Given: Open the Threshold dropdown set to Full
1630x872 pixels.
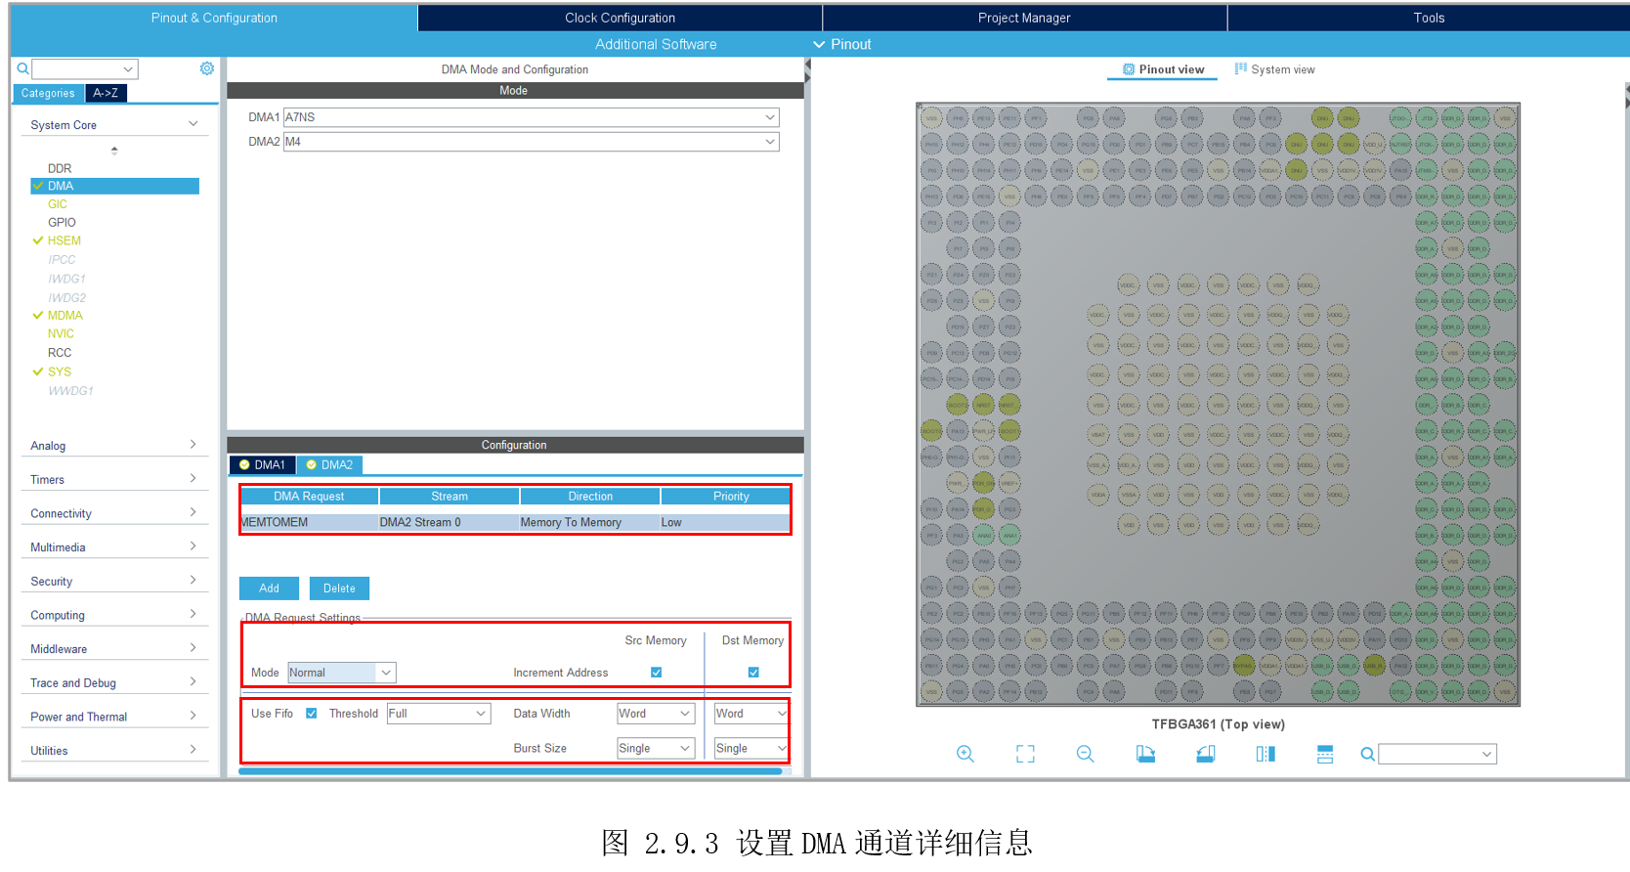Looking at the screenshot, I should 439,714.
